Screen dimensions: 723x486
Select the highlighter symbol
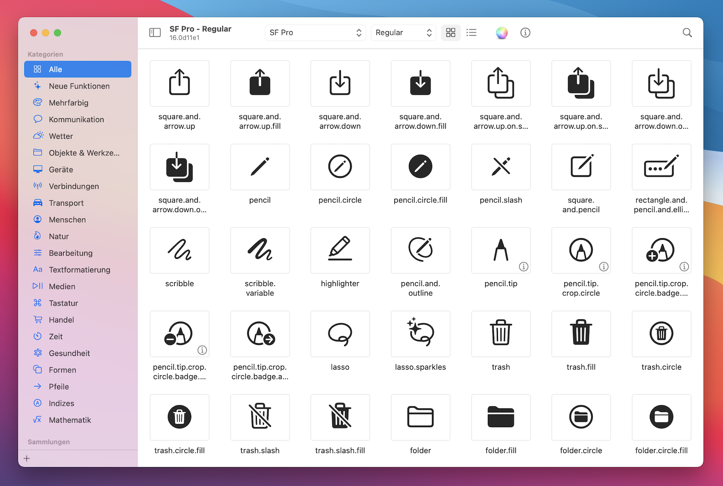(340, 250)
